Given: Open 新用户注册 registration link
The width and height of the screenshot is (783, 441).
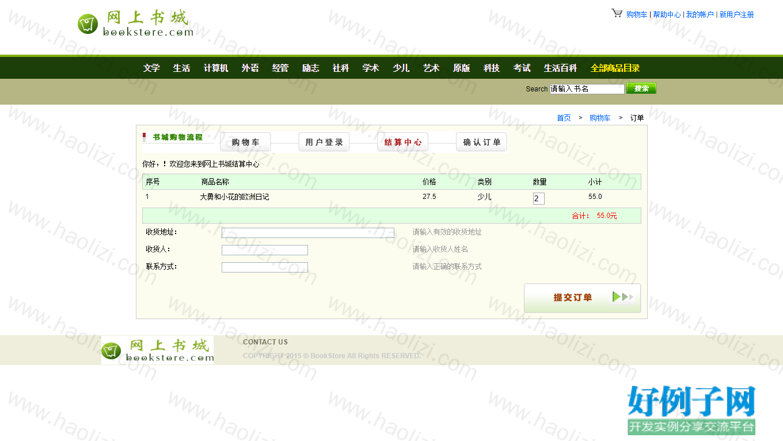Looking at the screenshot, I should click(736, 15).
